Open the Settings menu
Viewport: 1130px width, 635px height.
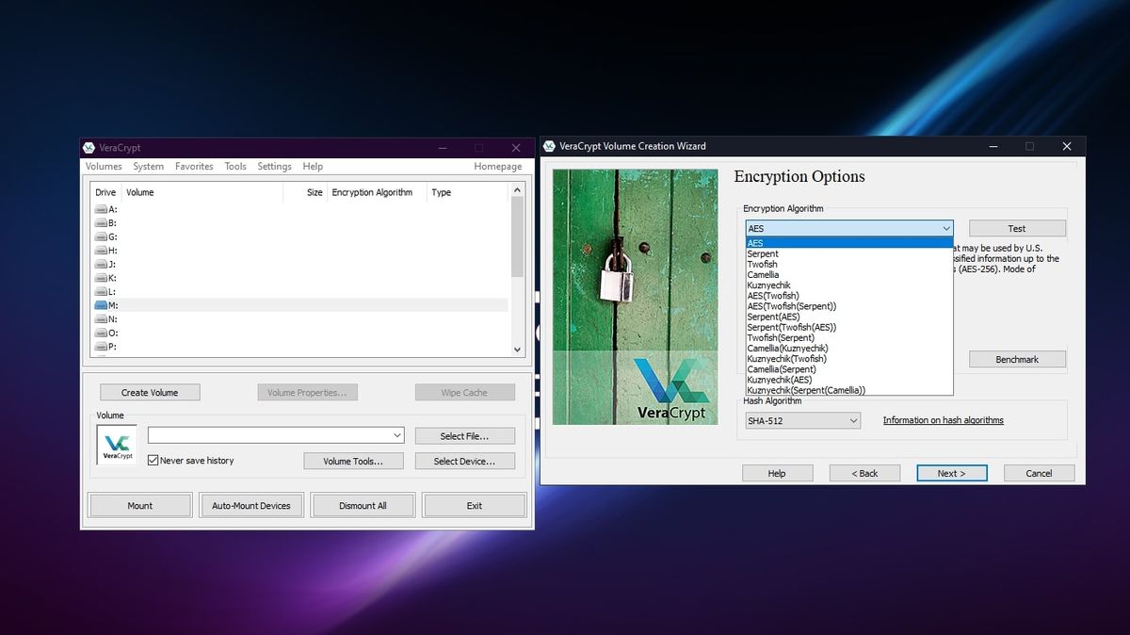click(x=273, y=166)
